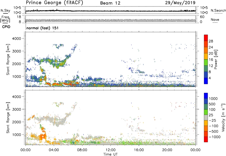Click the '3000' tick on velocity panel
The image size is (226, 156).
coord(17,109)
